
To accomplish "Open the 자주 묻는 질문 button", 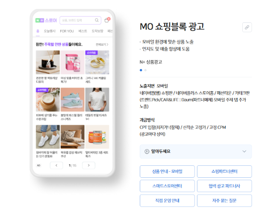I will pyautogui.click(x=224, y=201).
